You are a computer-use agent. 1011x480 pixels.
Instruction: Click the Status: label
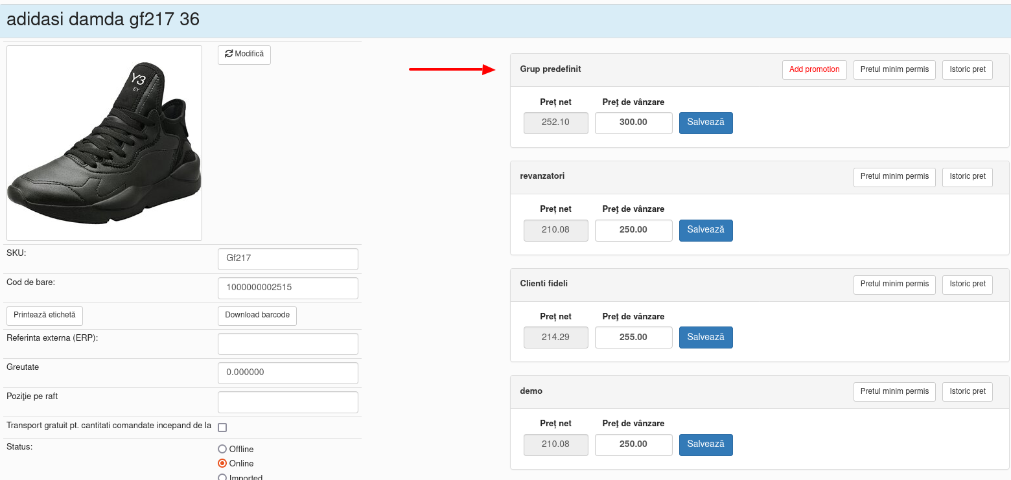pyautogui.click(x=19, y=447)
